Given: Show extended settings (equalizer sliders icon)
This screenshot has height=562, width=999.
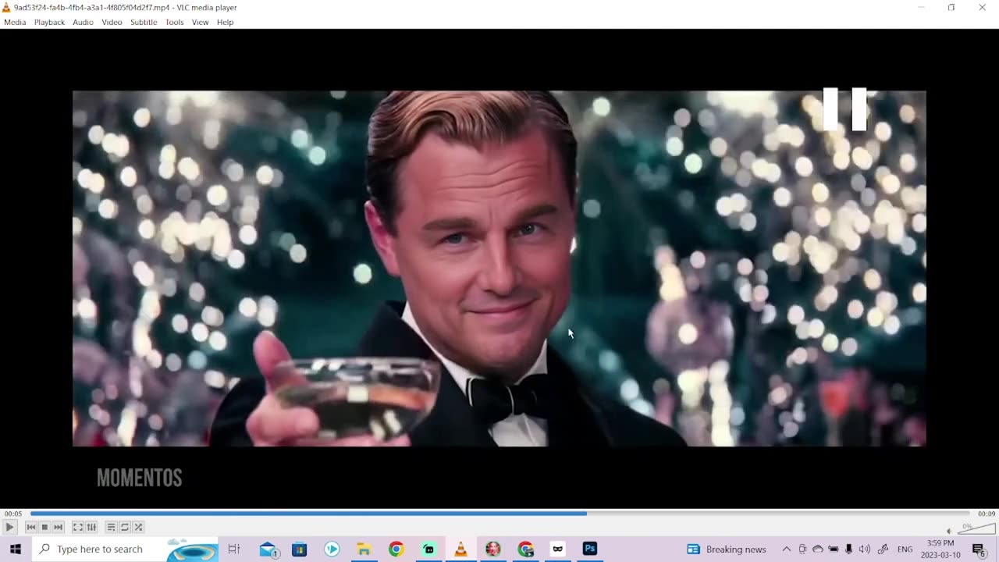Looking at the screenshot, I should (91, 528).
